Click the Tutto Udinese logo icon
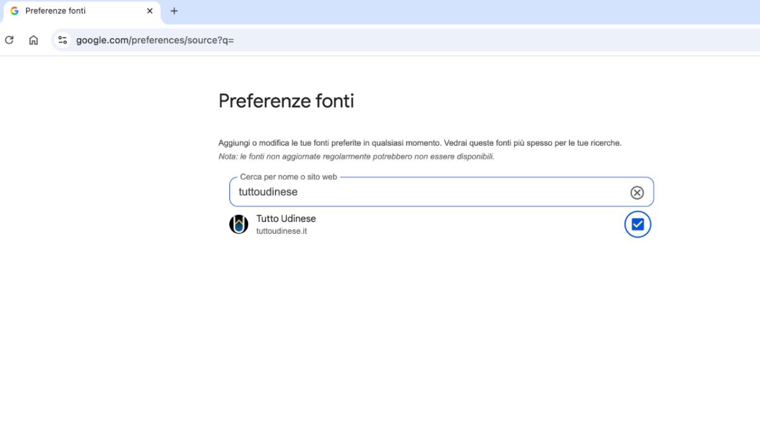760x427 pixels. point(239,224)
